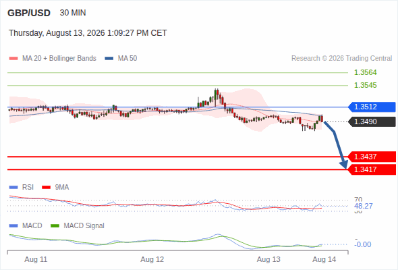Click the GBP/USD pair title
This screenshot has width=398, height=270.
29,13
